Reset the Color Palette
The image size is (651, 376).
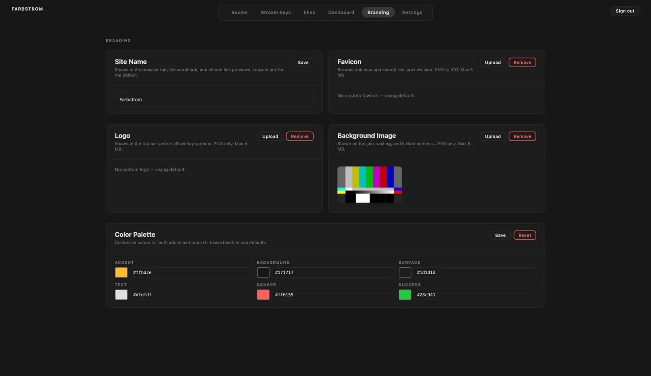(524, 235)
